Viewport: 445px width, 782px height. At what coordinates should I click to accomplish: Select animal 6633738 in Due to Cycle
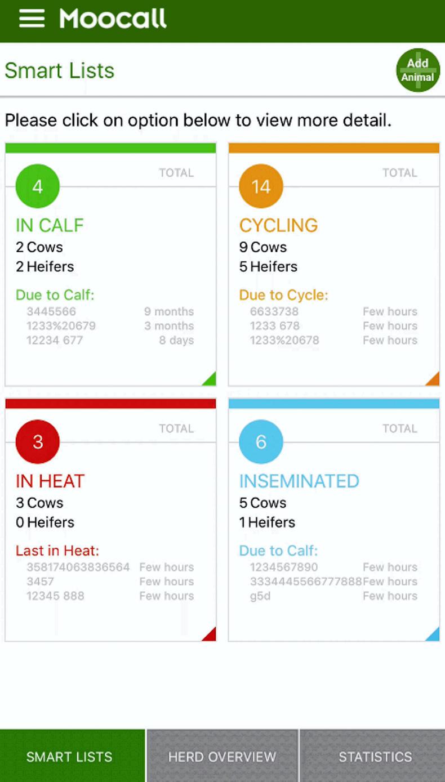(274, 311)
